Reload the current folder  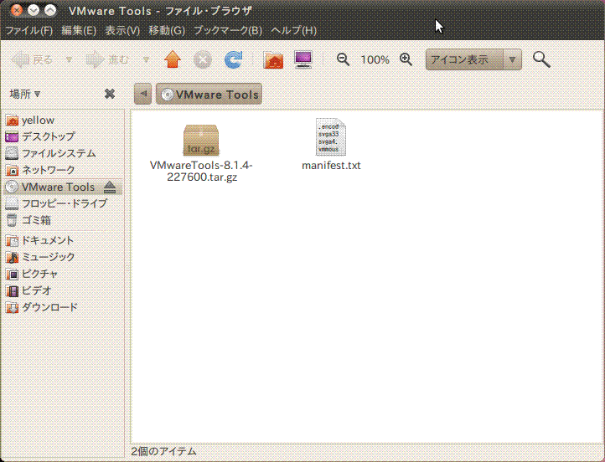pyautogui.click(x=234, y=59)
